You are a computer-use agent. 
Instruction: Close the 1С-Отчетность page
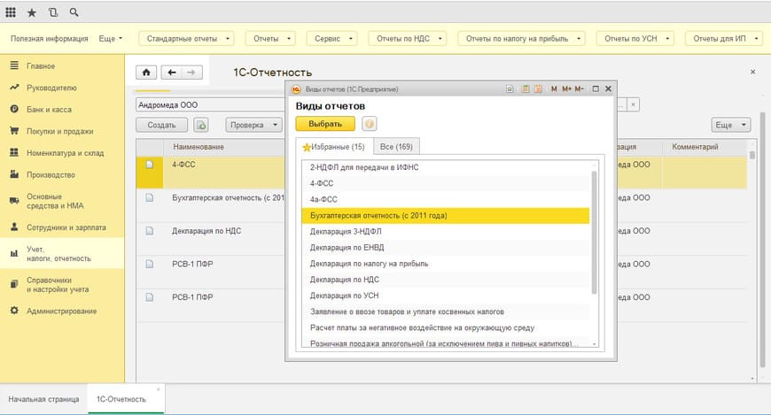point(752,73)
